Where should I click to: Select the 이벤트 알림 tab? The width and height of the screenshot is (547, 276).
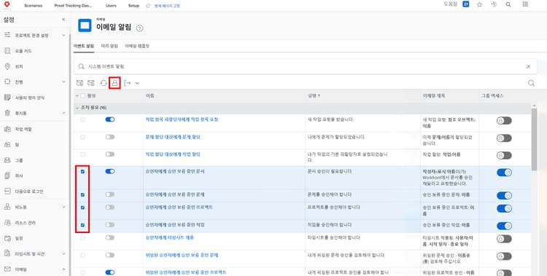84,46
